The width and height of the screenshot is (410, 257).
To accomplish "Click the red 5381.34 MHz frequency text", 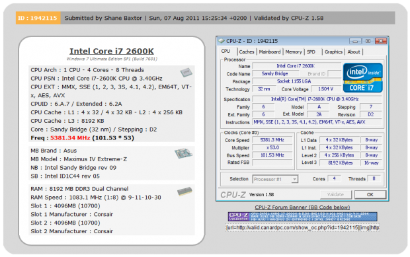I will click(x=70, y=138).
